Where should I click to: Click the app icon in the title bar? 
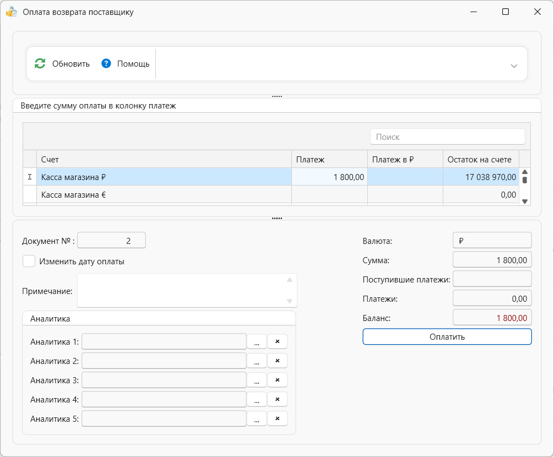(x=12, y=12)
